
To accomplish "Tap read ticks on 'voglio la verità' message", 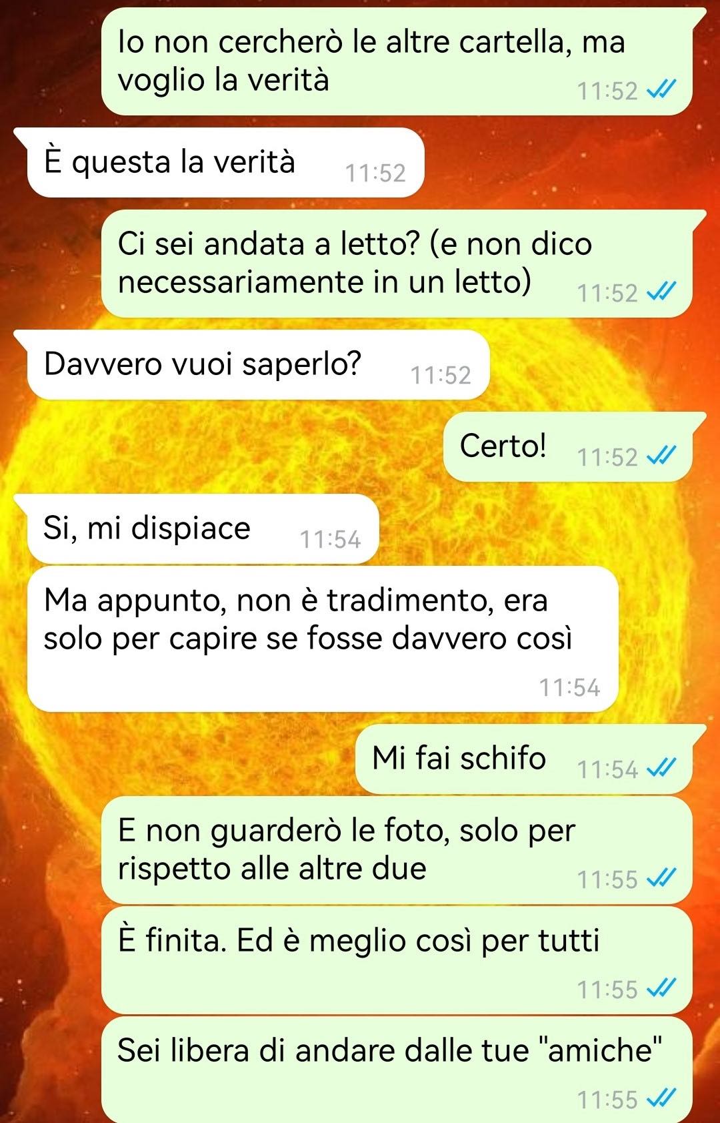I will tap(662, 89).
